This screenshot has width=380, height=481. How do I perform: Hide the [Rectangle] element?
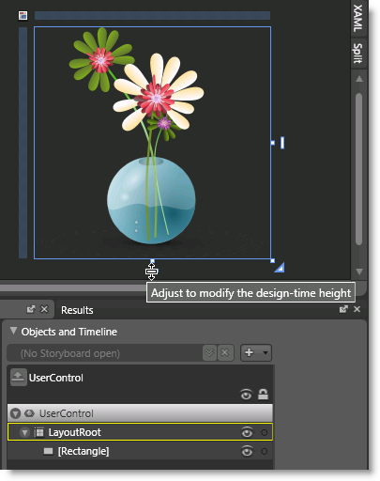(x=247, y=451)
